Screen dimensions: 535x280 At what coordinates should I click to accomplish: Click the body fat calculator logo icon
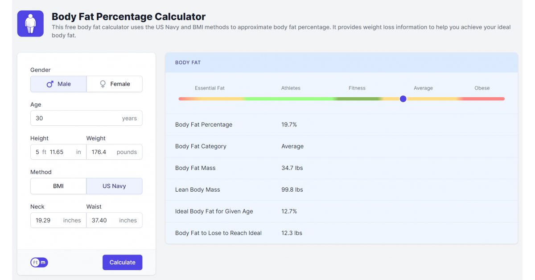30,24
